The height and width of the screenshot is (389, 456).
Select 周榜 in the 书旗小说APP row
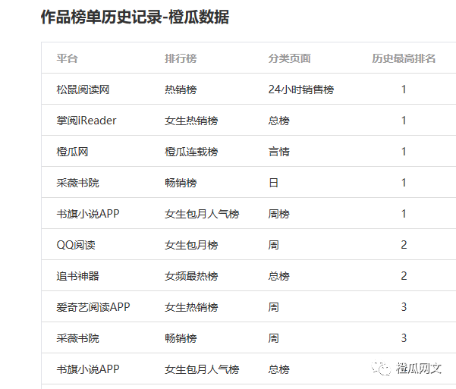(x=279, y=214)
